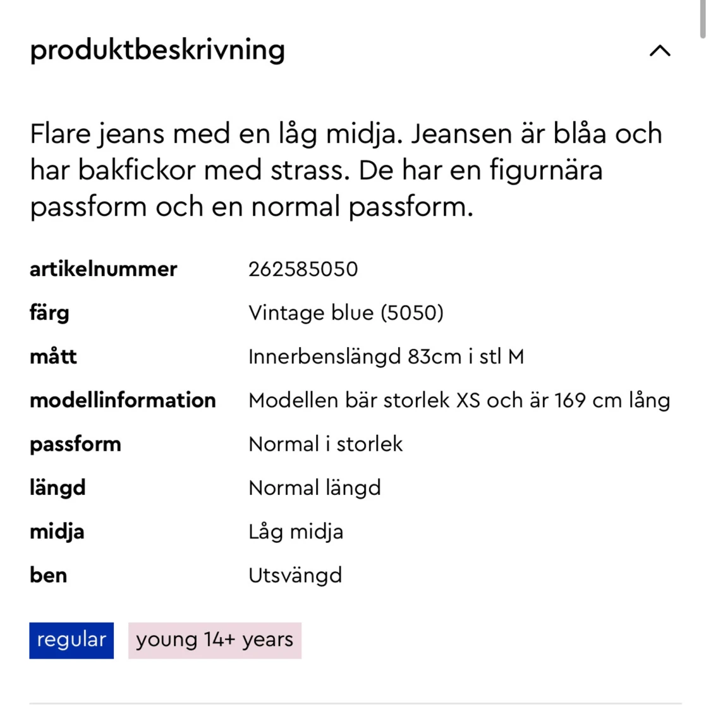
Task: Click the artikelnummer label
Action: 104,269
